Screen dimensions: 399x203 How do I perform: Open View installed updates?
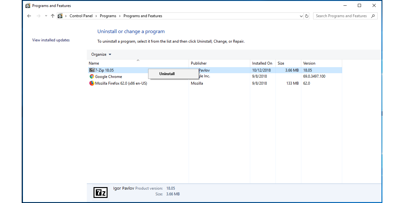(x=50, y=40)
